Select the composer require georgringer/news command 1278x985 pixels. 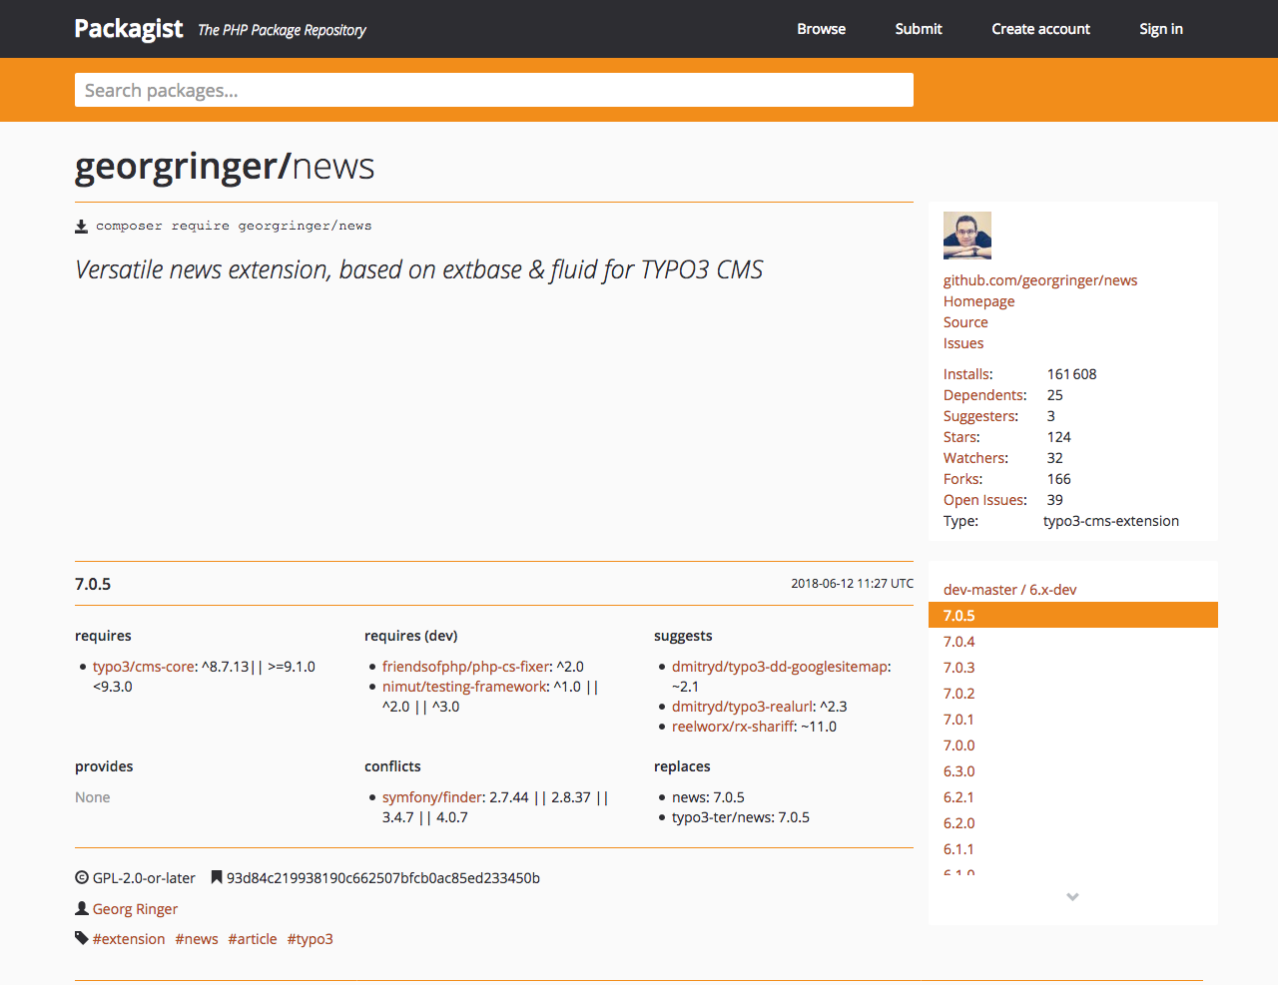point(234,227)
